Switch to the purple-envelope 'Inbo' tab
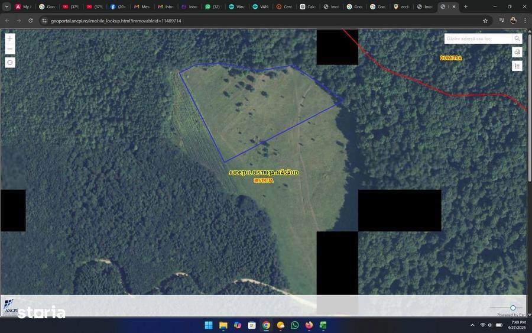This screenshot has width=532, height=333. [190, 7]
